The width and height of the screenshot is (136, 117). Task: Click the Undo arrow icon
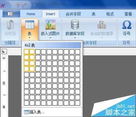point(17,5)
